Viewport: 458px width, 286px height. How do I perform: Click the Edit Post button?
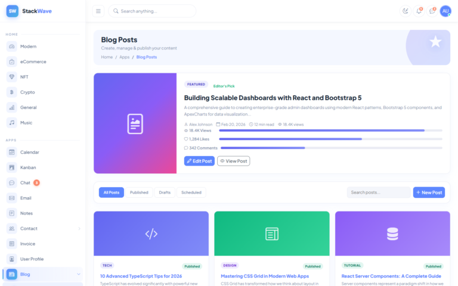(199, 161)
